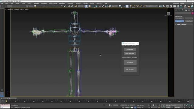
Task: Switch to the Hierarchy command panel tab
Action: [x=182, y=10]
